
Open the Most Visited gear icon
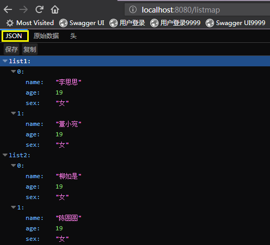[x=10, y=23]
